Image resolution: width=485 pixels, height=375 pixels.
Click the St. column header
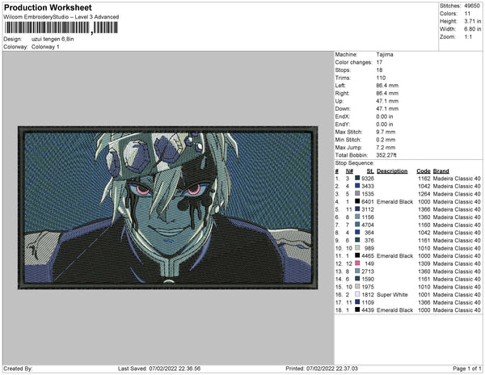pyautogui.click(x=370, y=171)
